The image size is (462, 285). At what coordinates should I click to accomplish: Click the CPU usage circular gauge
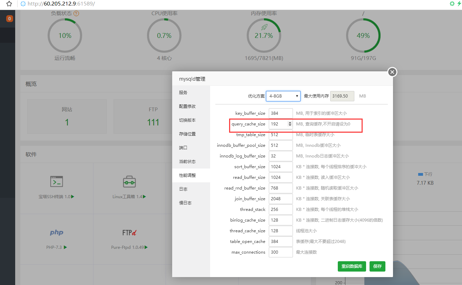pos(164,35)
